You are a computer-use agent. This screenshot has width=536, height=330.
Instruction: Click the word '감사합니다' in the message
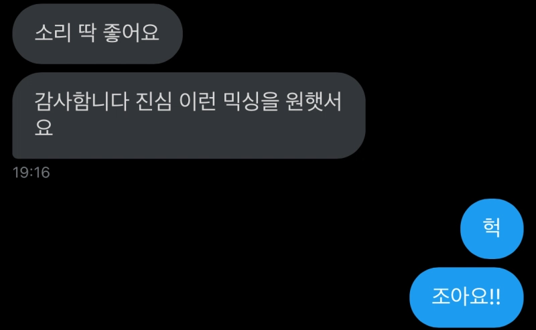pos(81,102)
